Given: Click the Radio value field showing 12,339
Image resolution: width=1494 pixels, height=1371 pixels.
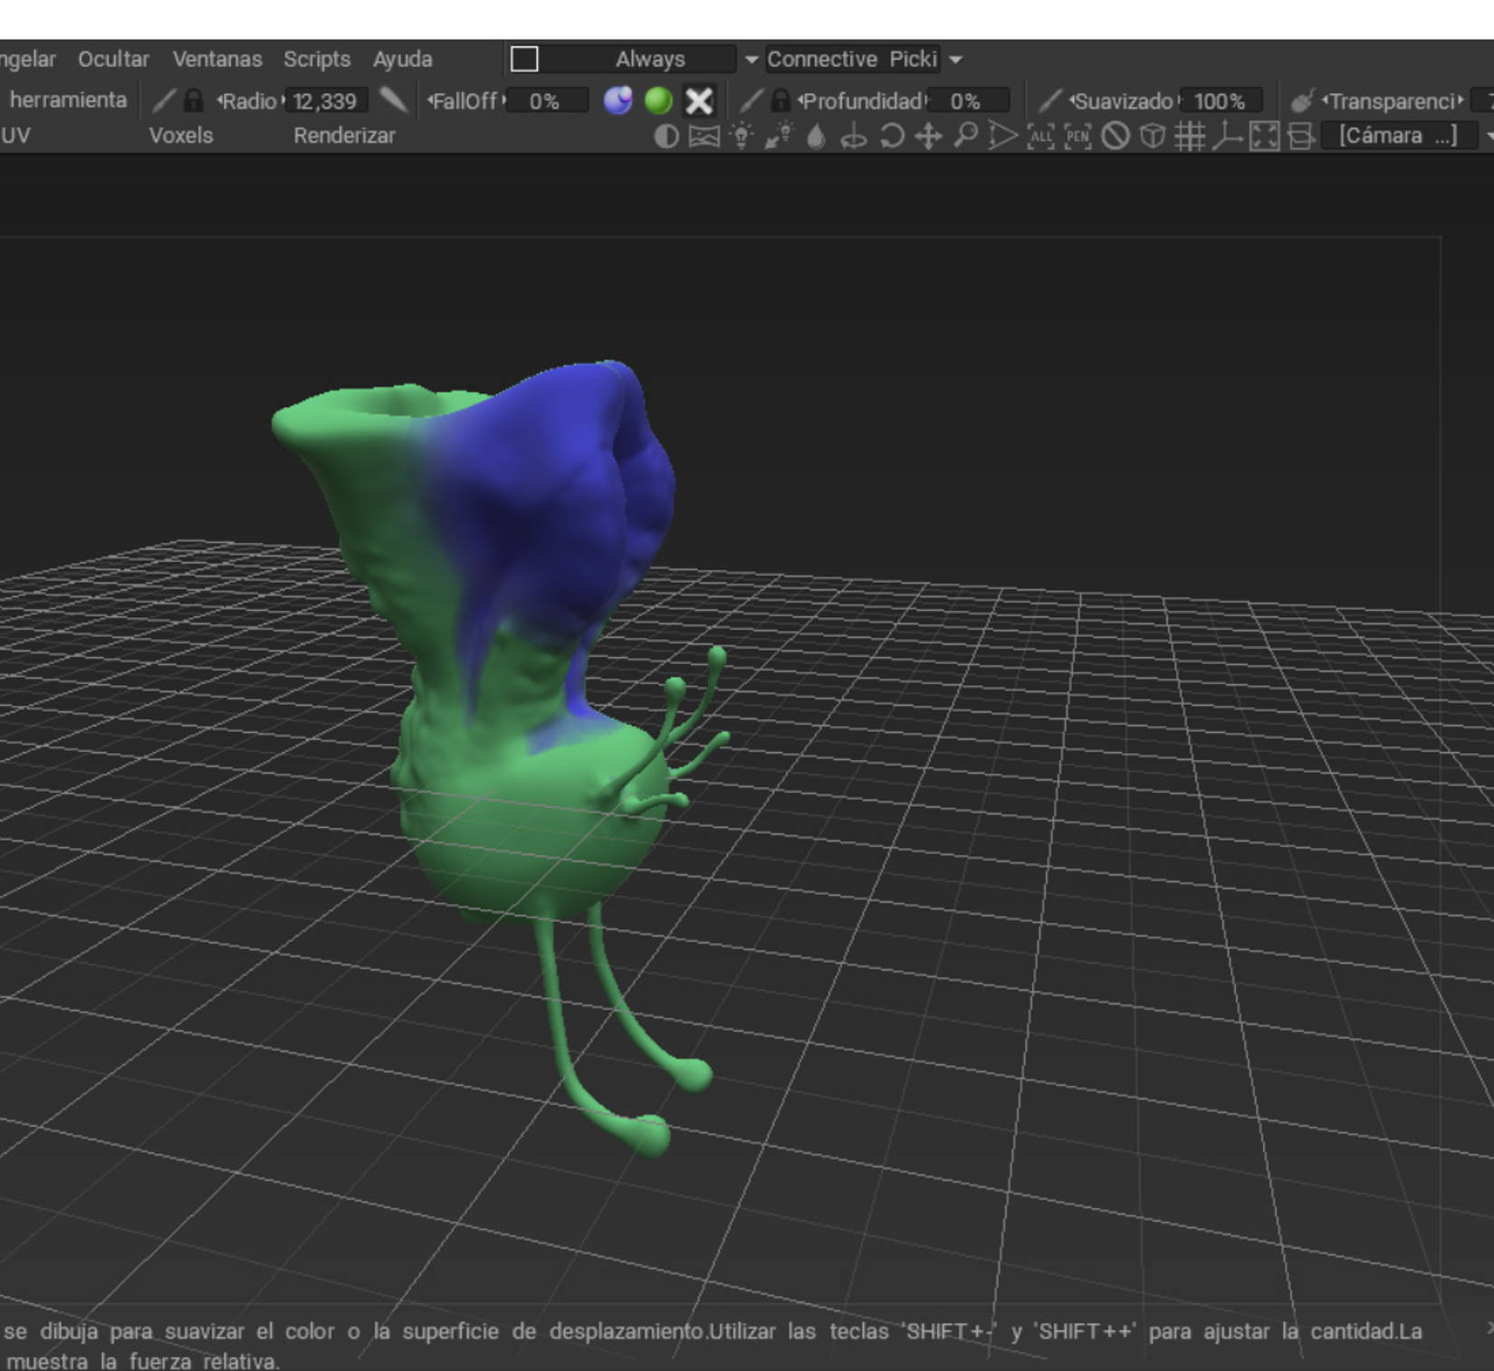Looking at the screenshot, I should [x=325, y=100].
